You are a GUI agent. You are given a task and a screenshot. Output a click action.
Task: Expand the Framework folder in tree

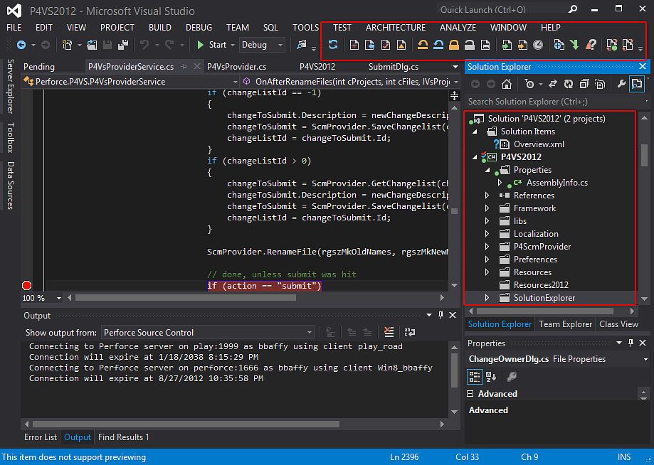coord(487,208)
